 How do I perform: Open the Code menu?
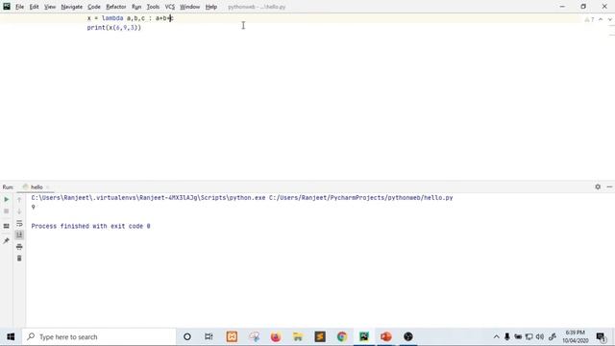point(94,7)
